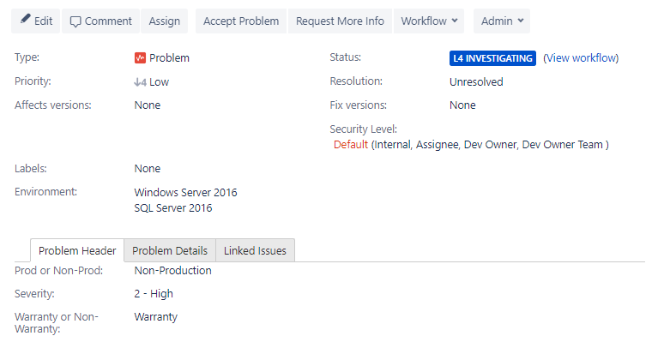Click SQL Server 2016 environment text
658x342 pixels.
pyautogui.click(x=173, y=208)
